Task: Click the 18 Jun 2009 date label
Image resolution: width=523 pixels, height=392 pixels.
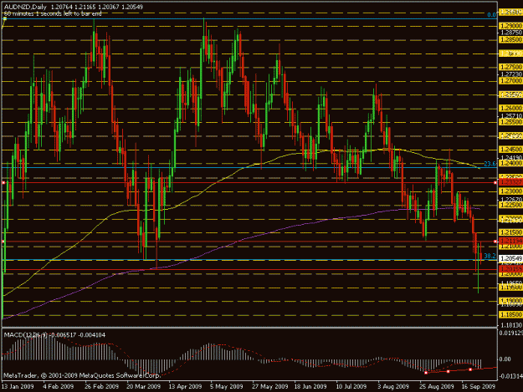Action: [x=310, y=386]
